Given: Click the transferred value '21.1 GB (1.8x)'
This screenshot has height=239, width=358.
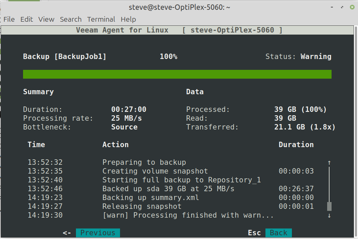Looking at the screenshot, I should 305,127.
